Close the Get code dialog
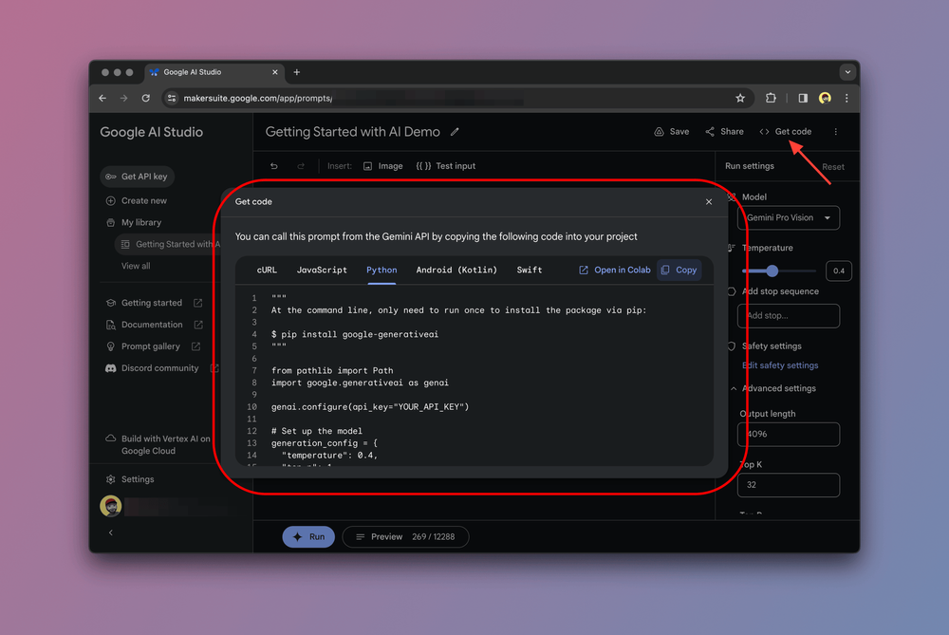 coord(709,202)
